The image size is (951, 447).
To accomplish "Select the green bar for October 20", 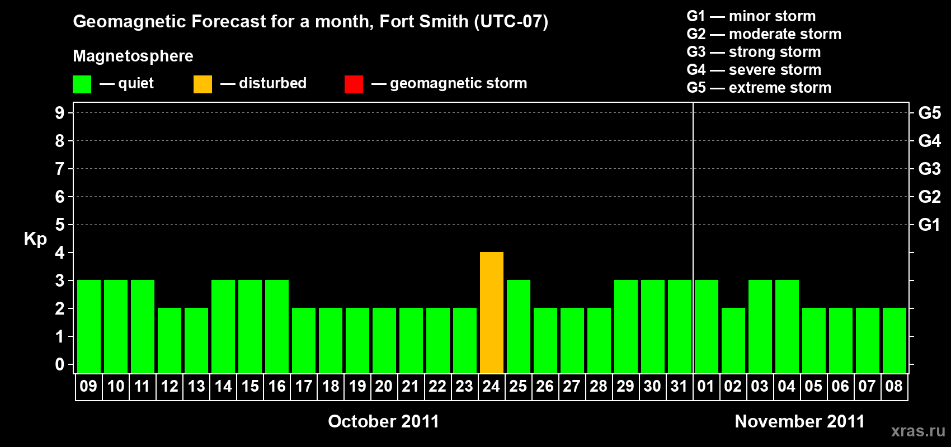I will point(384,340).
